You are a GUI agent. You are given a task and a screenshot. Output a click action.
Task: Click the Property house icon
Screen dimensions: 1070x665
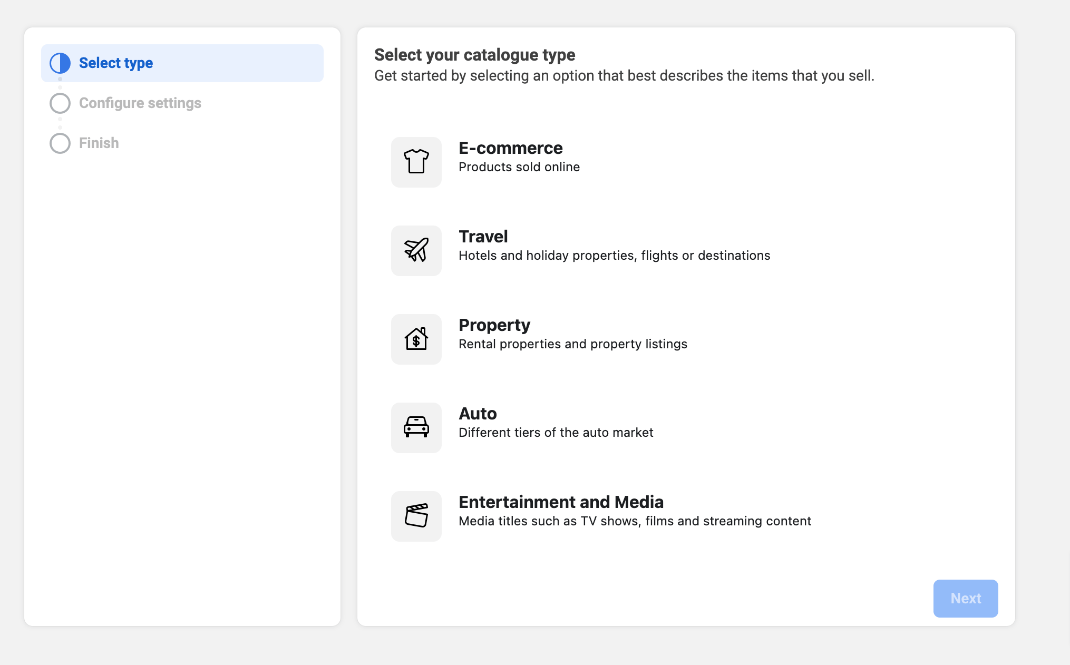[416, 339]
